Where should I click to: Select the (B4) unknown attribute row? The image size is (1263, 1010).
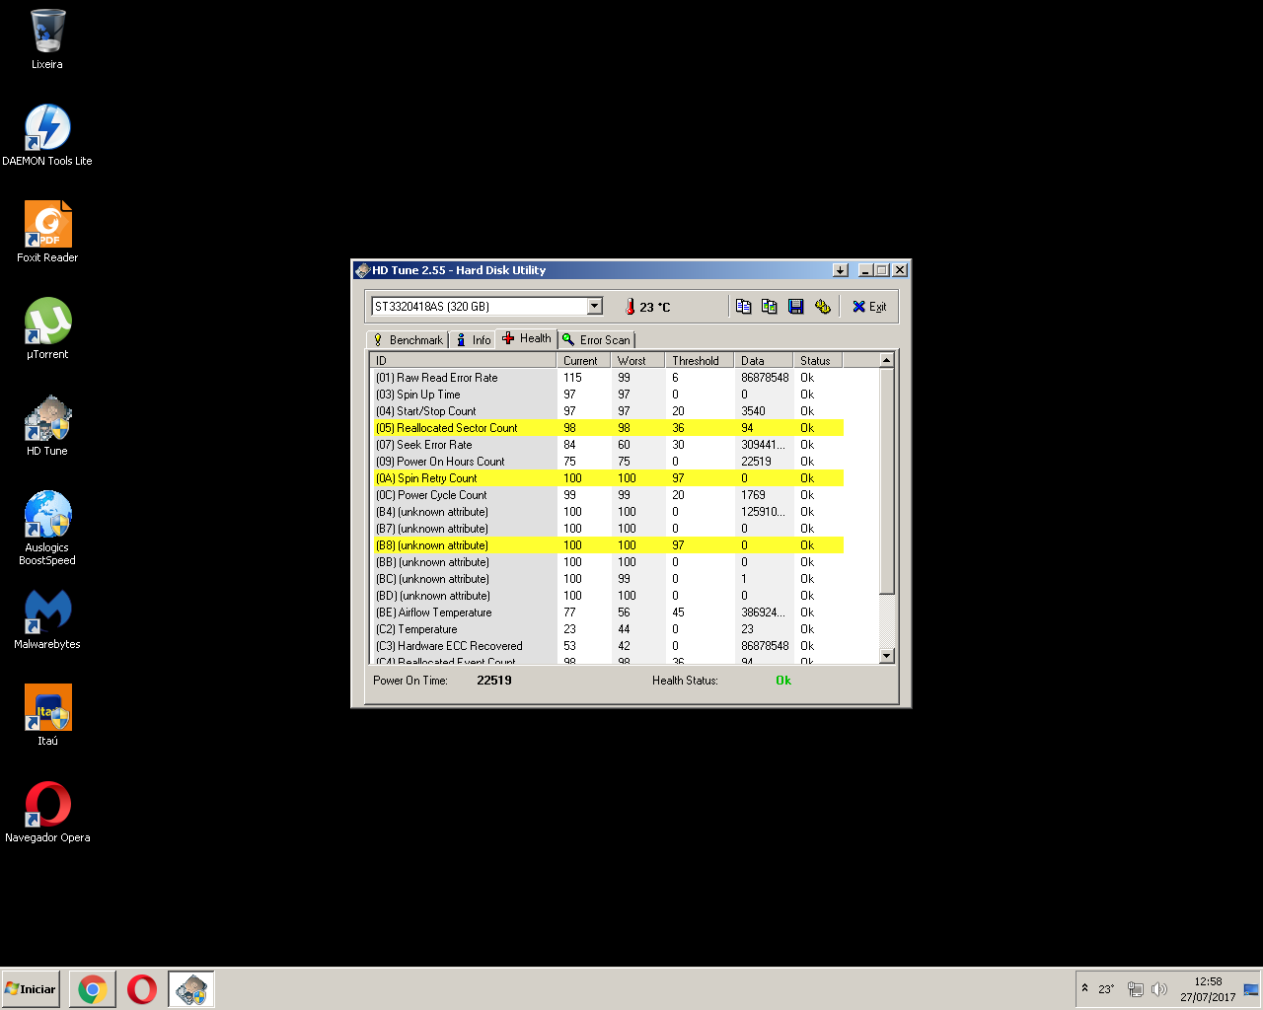(x=607, y=512)
